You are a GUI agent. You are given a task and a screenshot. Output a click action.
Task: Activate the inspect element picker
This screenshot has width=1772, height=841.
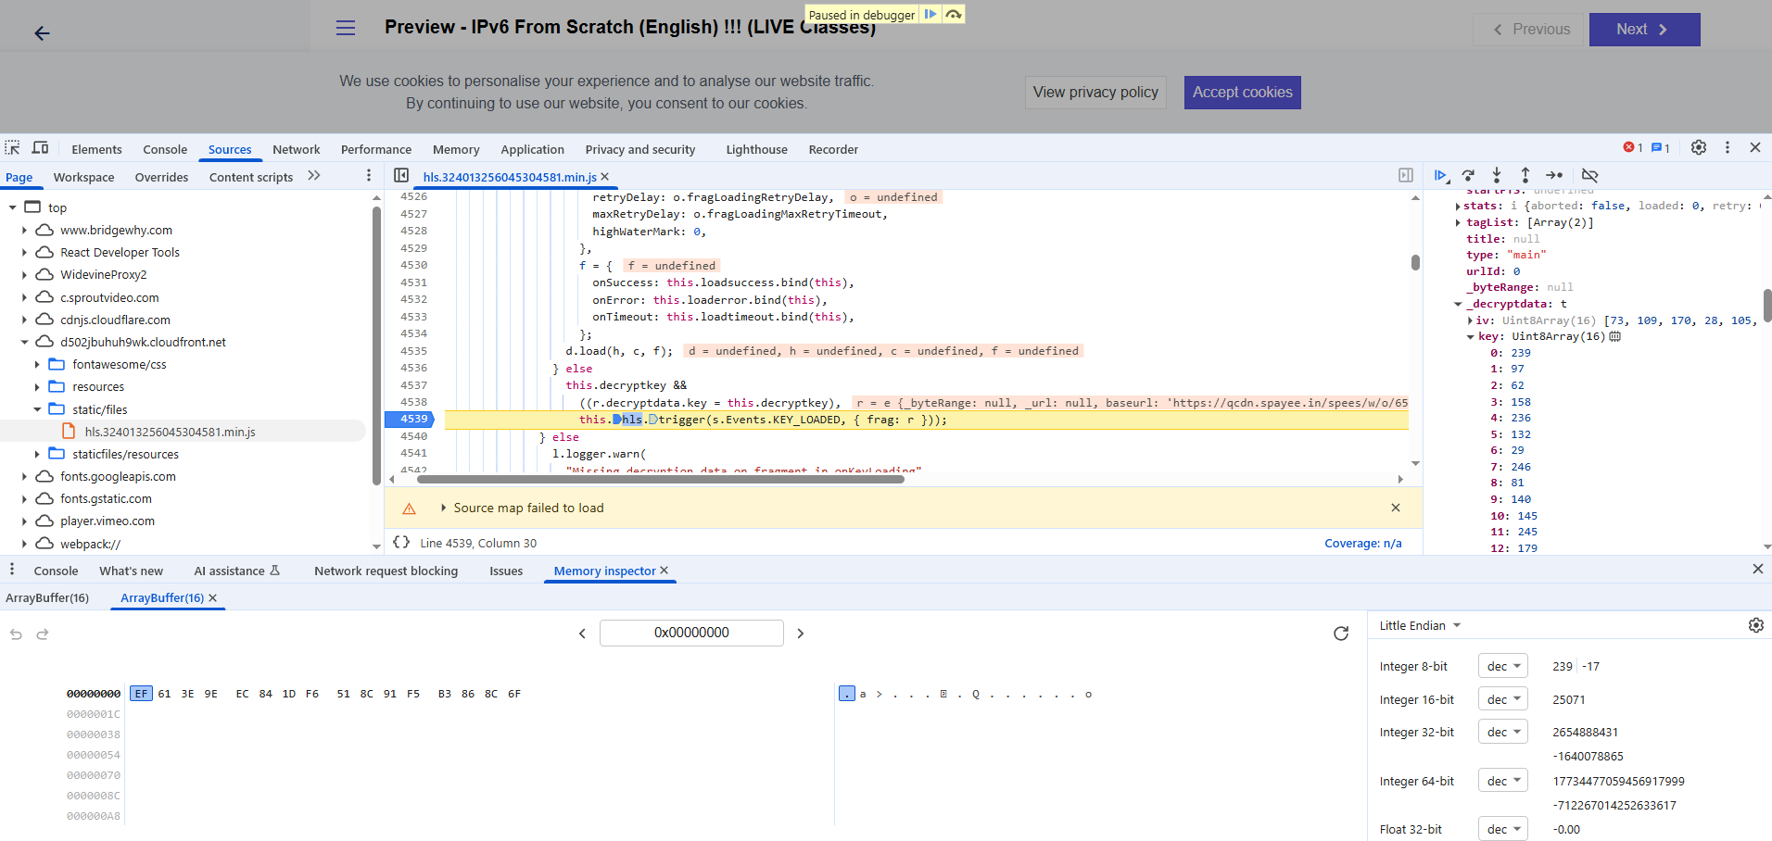(12, 148)
